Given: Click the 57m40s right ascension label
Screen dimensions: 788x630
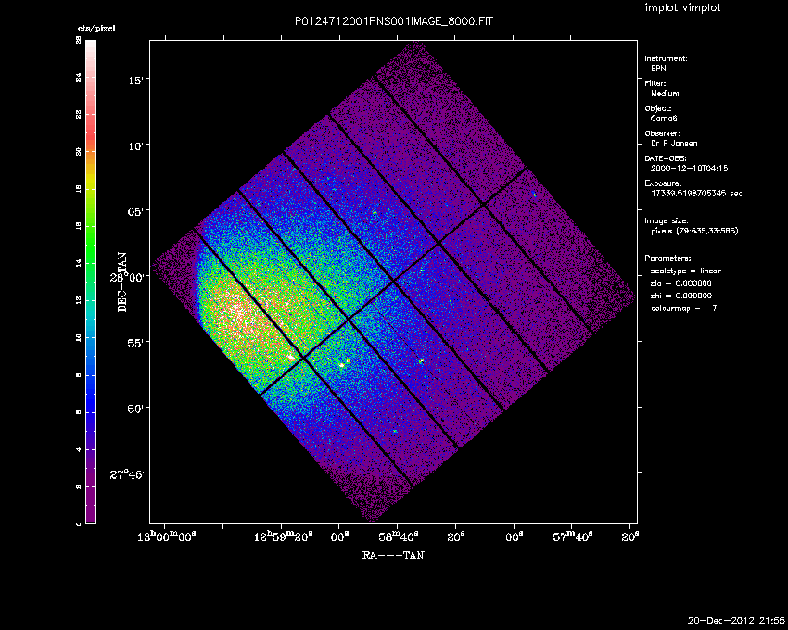Looking at the screenshot, I should tap(572, 536).
